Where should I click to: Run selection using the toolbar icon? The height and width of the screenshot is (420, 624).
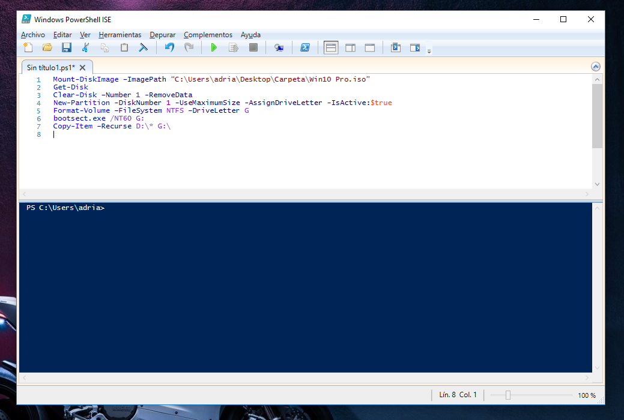tap(234, 48)
